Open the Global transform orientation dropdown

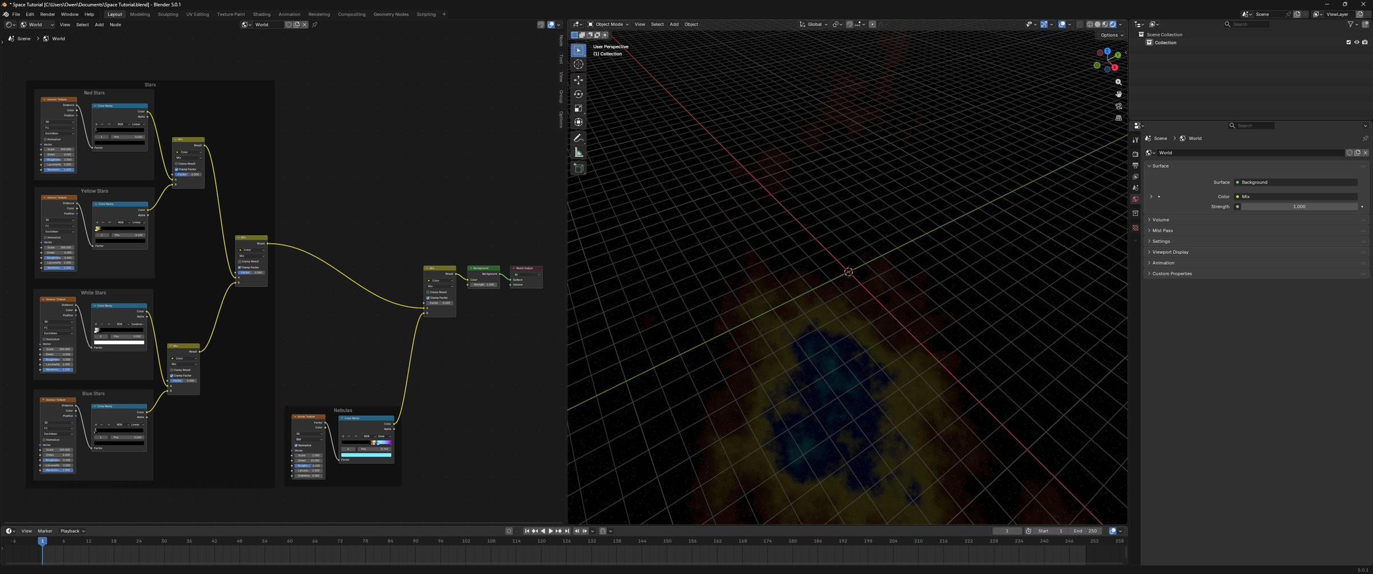click(814, 25)
